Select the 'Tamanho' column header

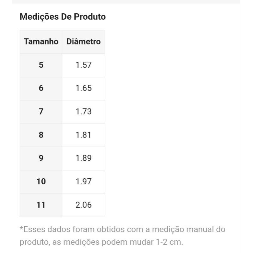(41, 42)
